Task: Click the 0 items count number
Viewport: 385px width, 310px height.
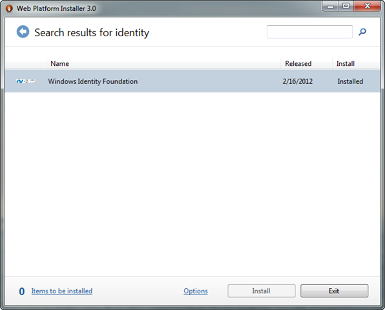Action: [22, 291]
